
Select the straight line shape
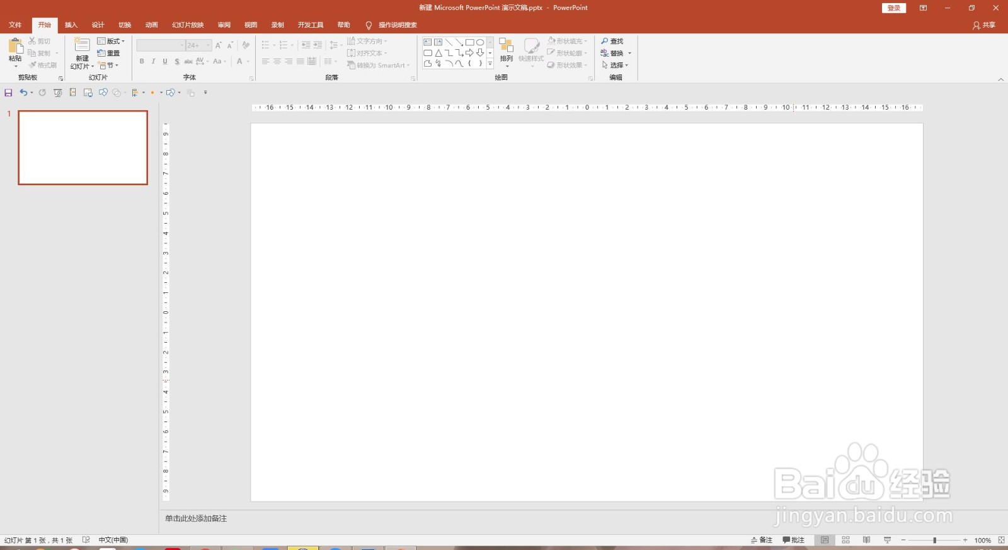(x=449, y=42)
